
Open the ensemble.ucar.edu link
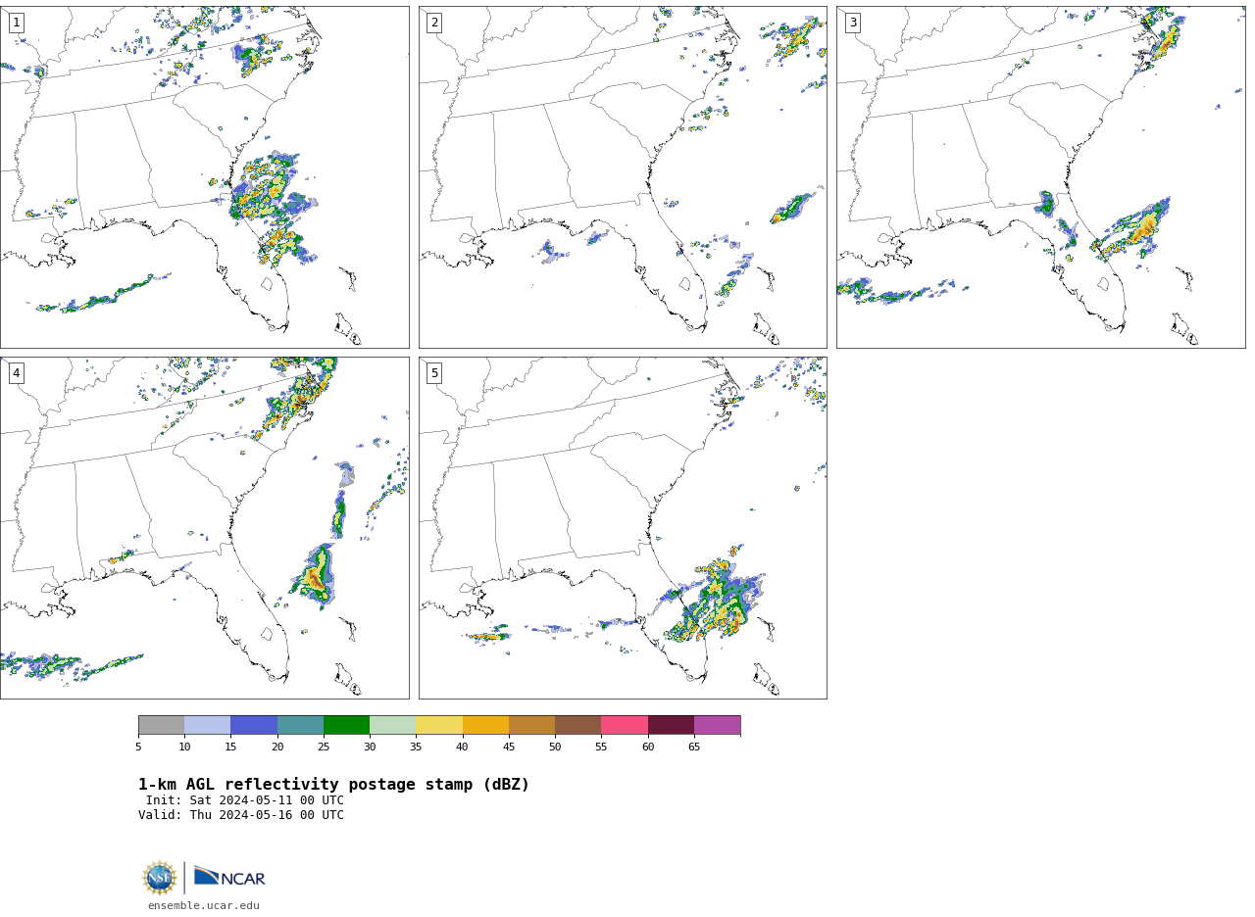click(204, 906)
